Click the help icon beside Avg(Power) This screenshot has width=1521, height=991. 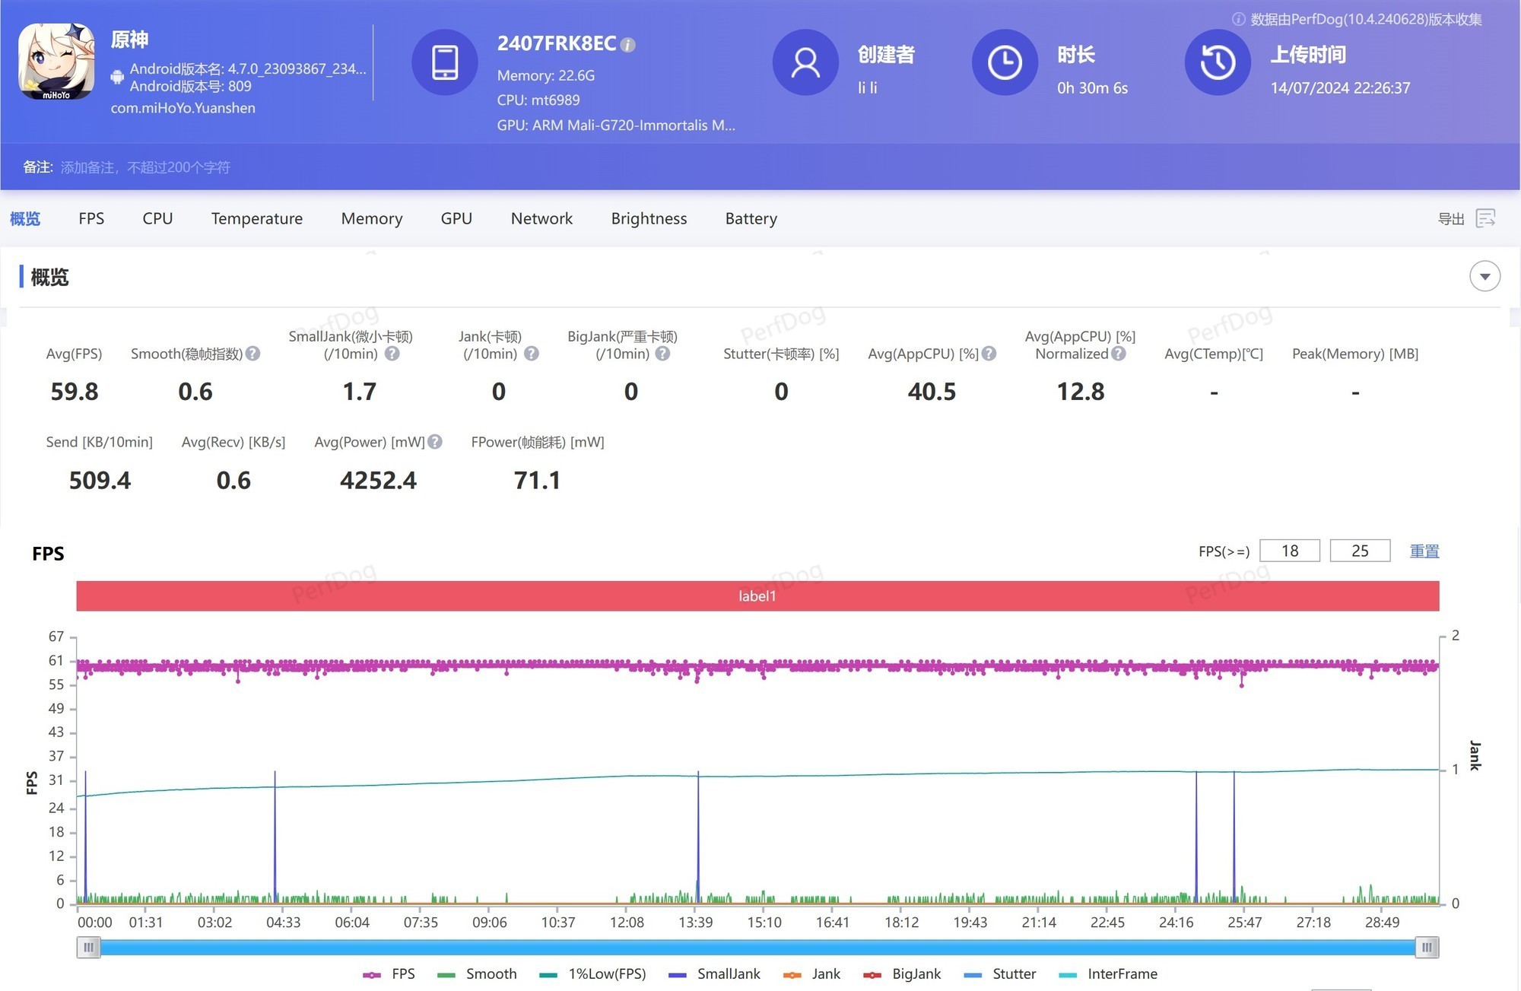(x=435, y=442)
